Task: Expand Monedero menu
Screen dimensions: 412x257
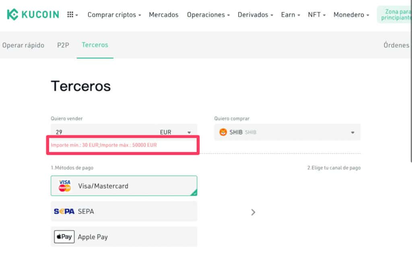Action: tap(351, 15)
